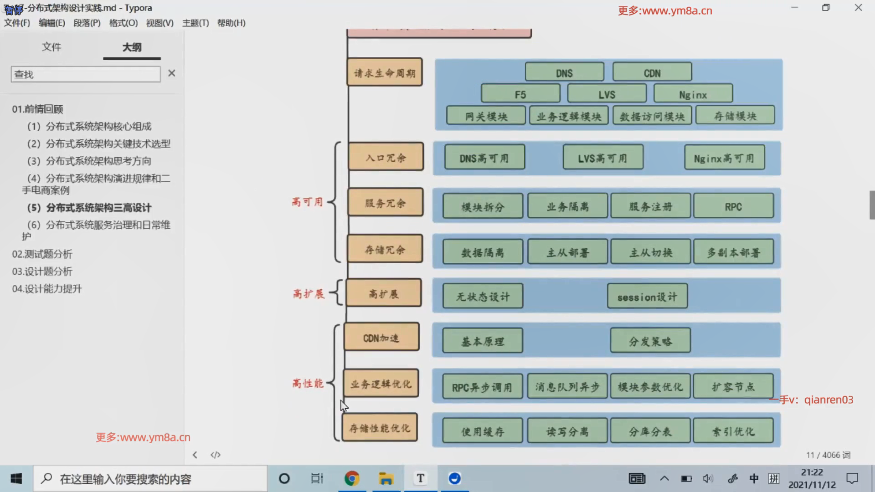
Task: Toggle the 拼 pinyin input mode
Action: [x=773, y=478]
